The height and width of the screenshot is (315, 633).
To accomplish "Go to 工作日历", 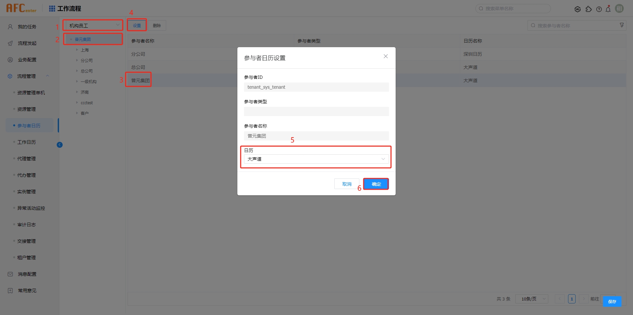I will [26, 142].
